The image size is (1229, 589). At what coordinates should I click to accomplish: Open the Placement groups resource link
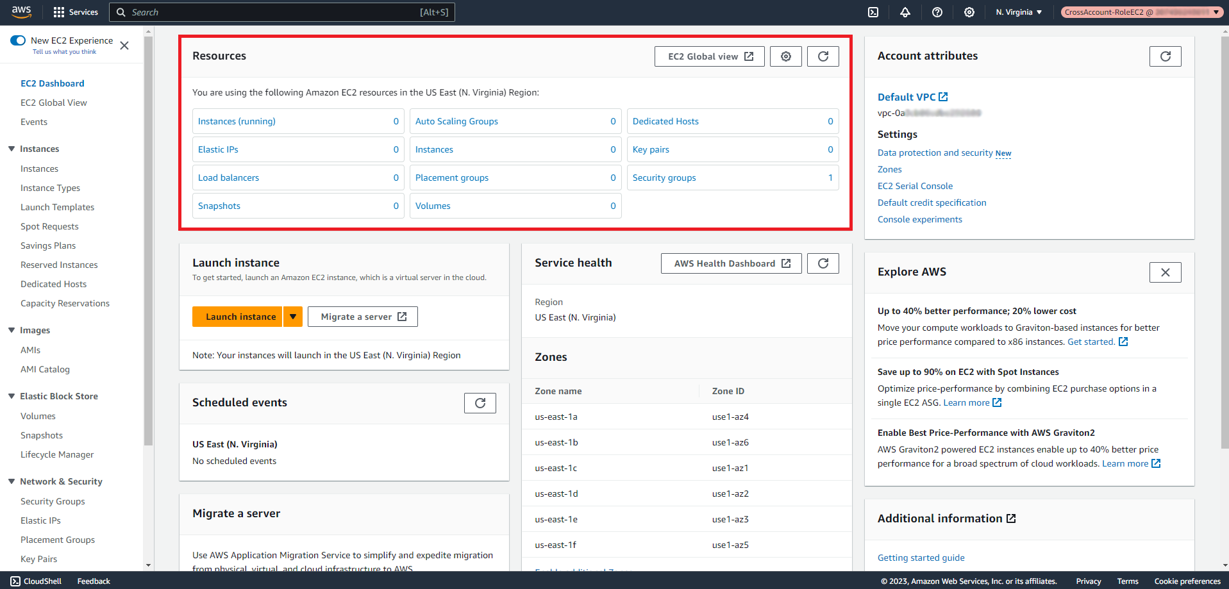click(x=452, y=178)
